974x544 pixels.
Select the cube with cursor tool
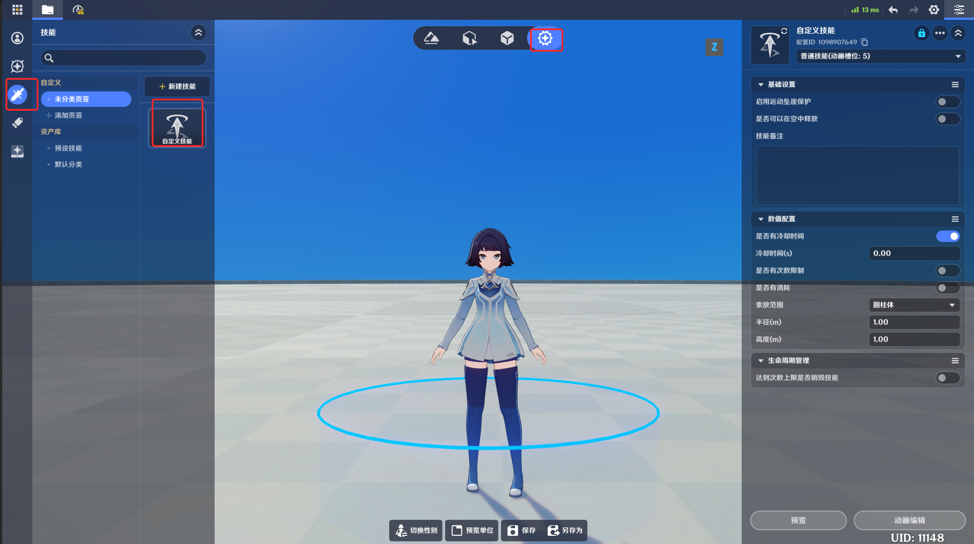point(469,38)
